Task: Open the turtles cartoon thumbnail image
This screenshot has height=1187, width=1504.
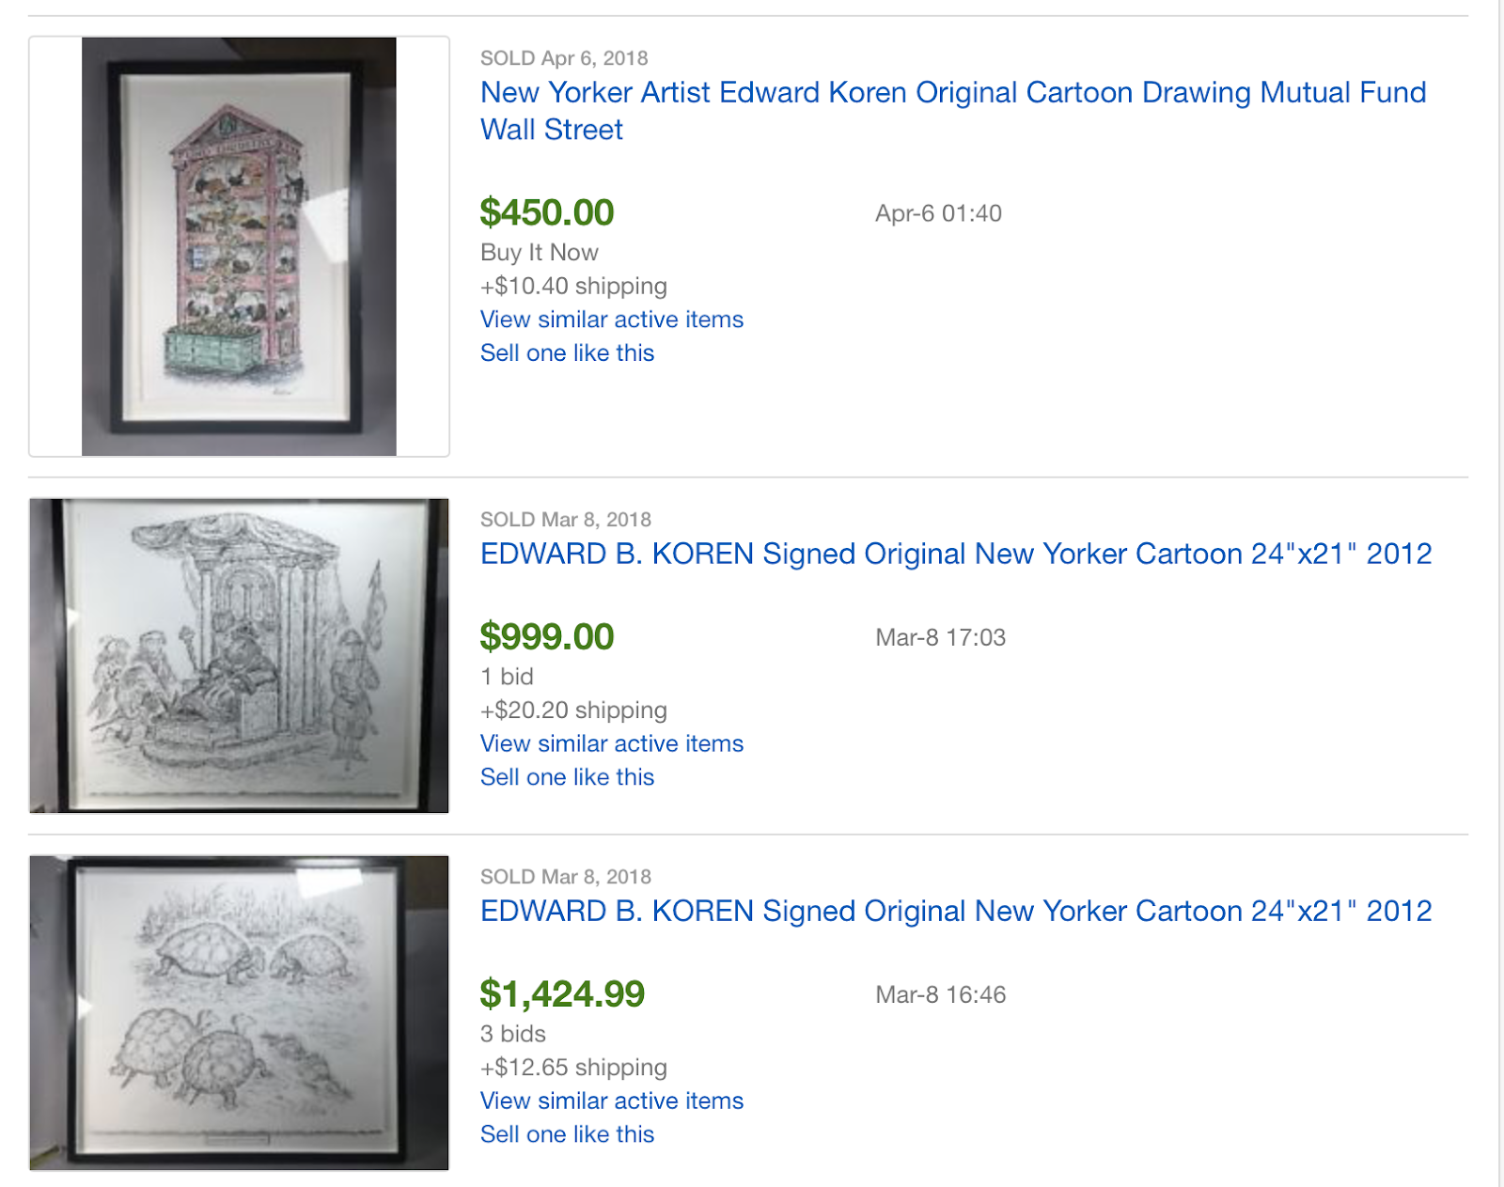Action: click(239, 1012)
